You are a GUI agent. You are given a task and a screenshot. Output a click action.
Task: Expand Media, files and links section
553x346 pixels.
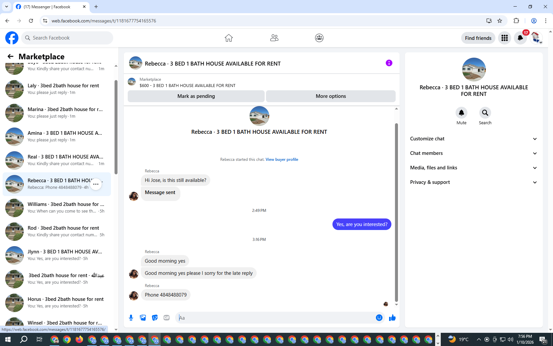point(474,168)
